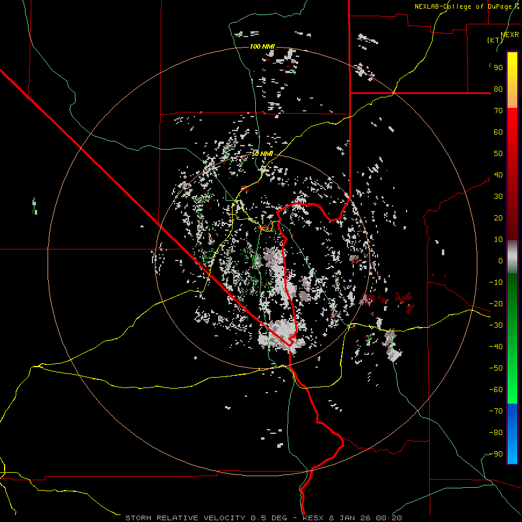522x522 pixels.
Task: Click the gray near-zero segment of color bar
Action: click(512, 257)
